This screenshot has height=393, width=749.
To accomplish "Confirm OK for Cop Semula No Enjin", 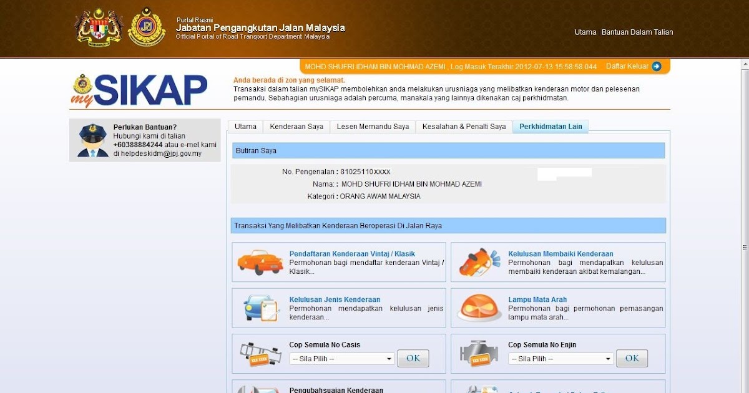I will [x=632, y=358].
